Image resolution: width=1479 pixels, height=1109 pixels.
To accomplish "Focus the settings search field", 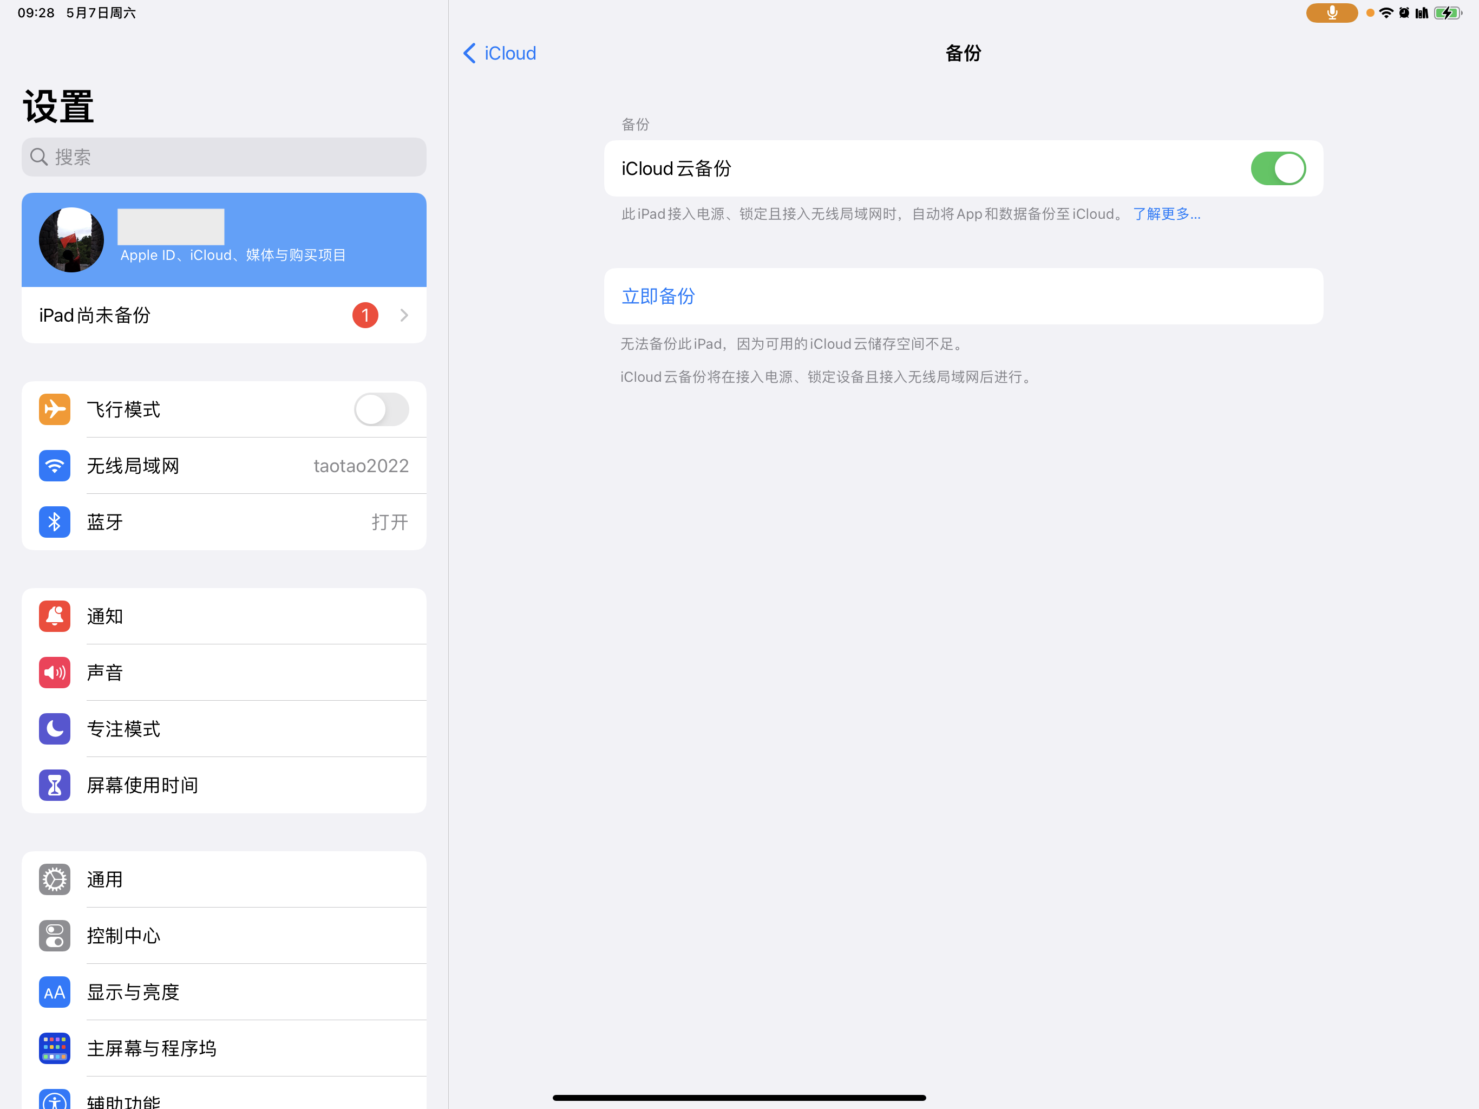I will click(x=224, y=157).
